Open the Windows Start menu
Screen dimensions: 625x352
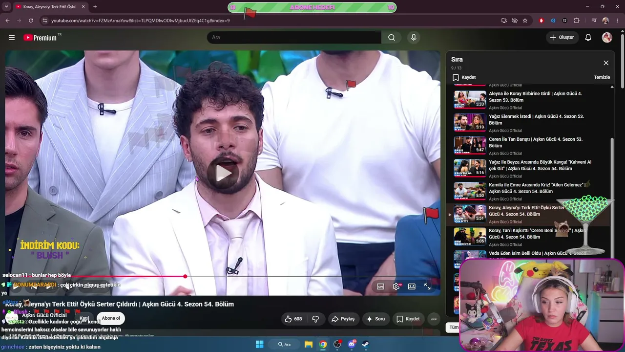(259, 344)
